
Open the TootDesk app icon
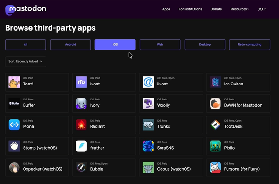click(x=215, y=125)
